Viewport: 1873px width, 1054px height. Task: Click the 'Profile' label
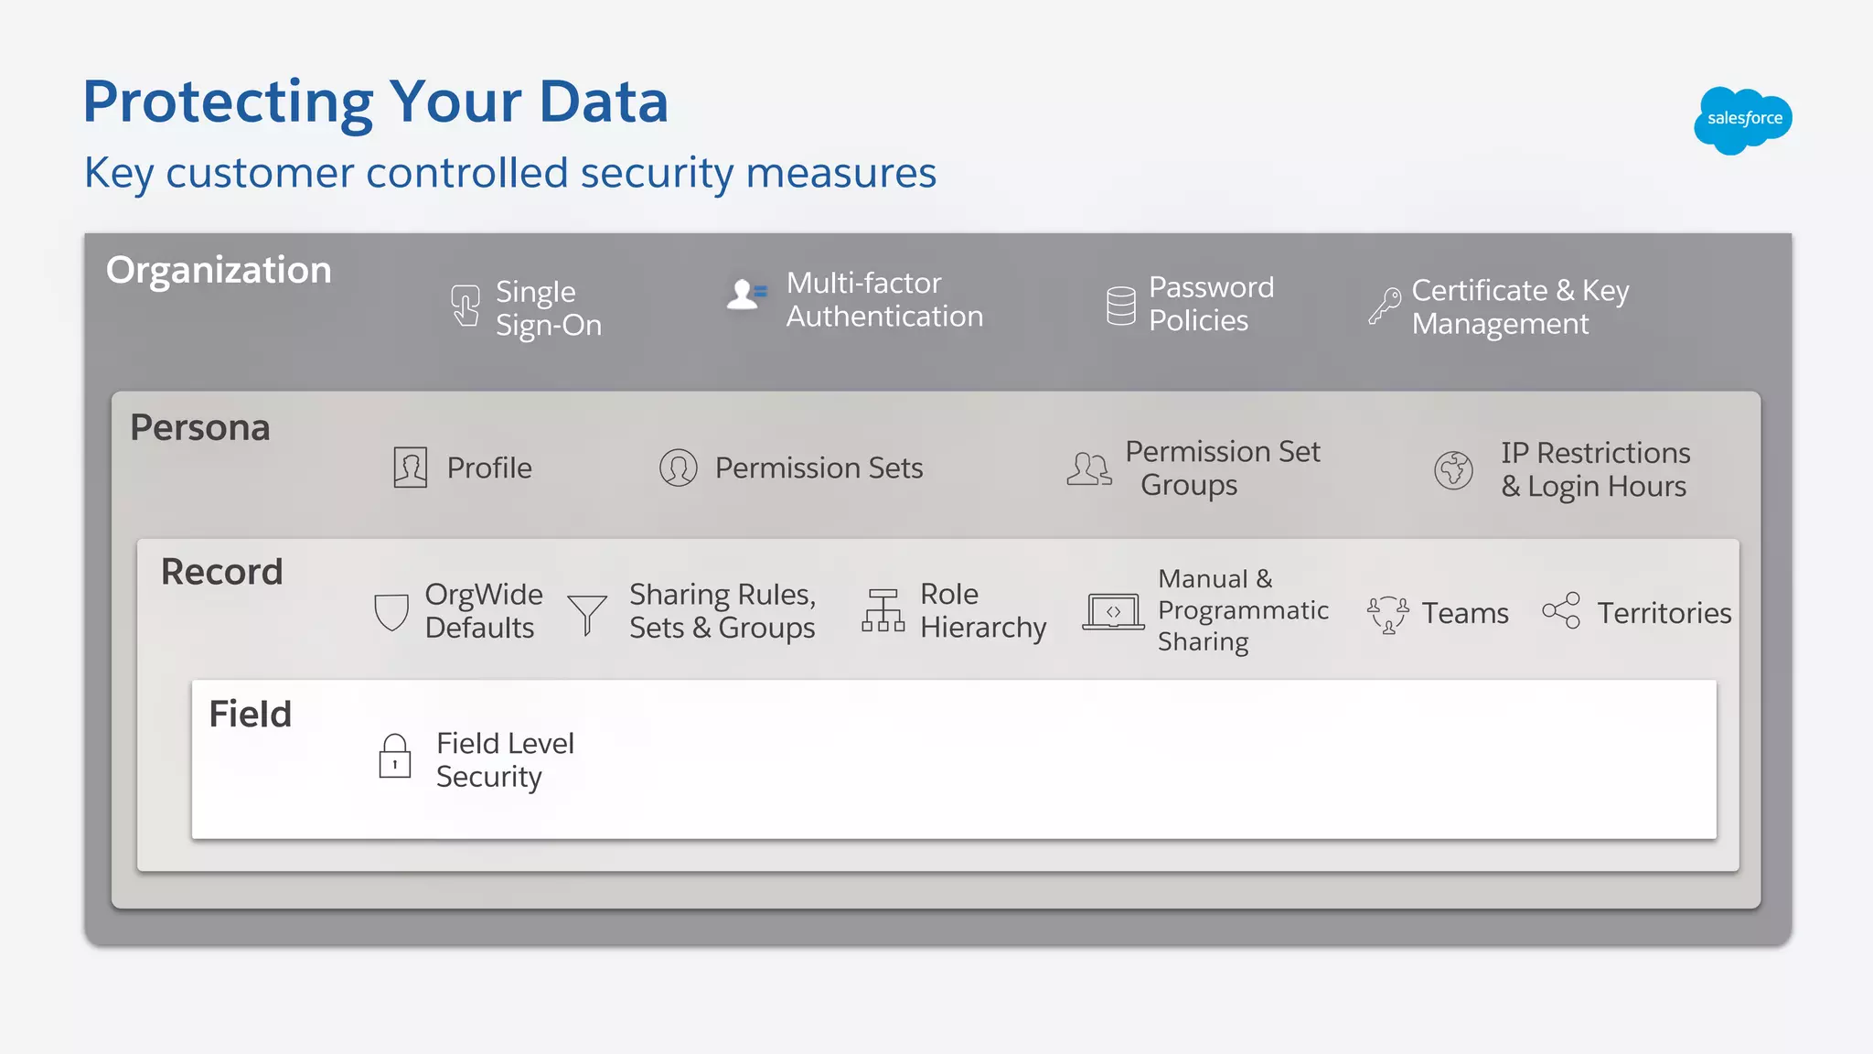coord(489,468)
